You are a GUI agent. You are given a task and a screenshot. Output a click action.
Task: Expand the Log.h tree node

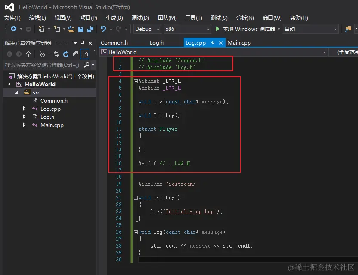pos(24,117)
